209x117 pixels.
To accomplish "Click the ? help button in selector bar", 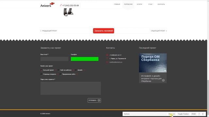I will pos(199,114).
